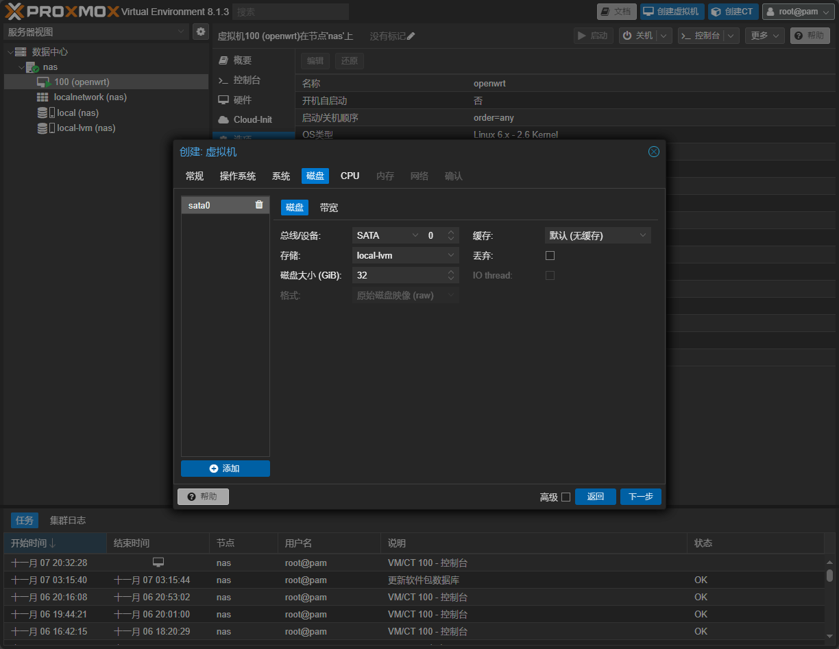The height and width of the screenshot is (649, 839).
Task: Select localnetwork (nas) in tree
Action: point(90,97)
